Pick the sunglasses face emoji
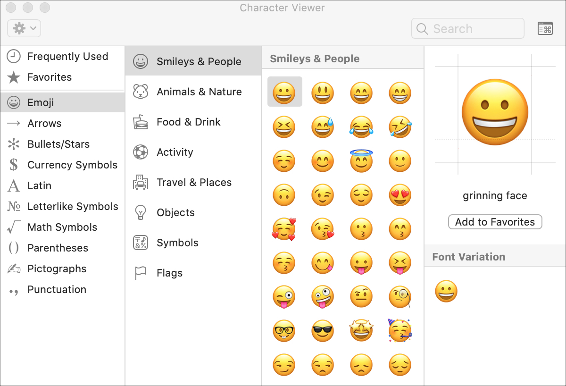This screenshot has width=566, height=386. 323,331
